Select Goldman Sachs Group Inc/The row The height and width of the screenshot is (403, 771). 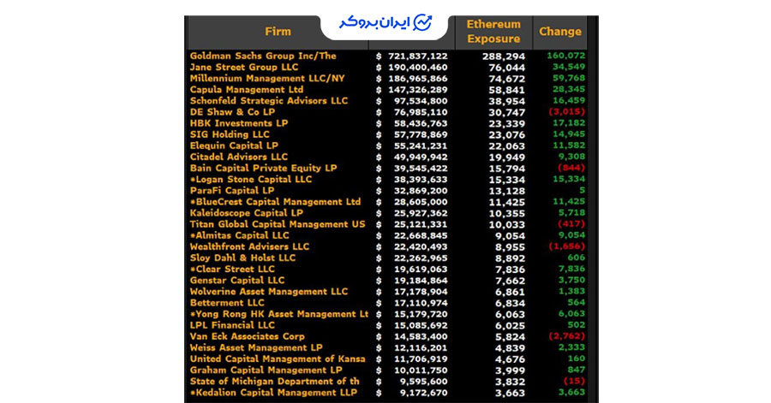point(263,56)
